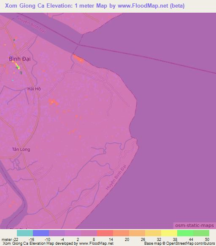Click the Tân Long place label
The height and width of the screenshot is (246, 216).
[x=21, y=149]
